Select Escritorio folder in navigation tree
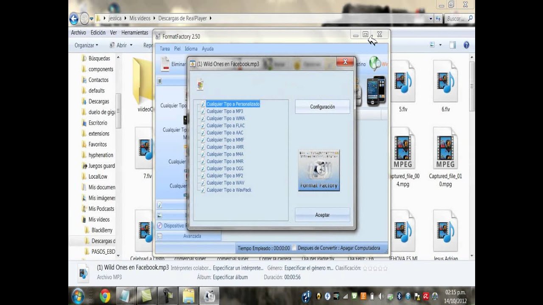543x305 pixels. (x=98, y=123)
